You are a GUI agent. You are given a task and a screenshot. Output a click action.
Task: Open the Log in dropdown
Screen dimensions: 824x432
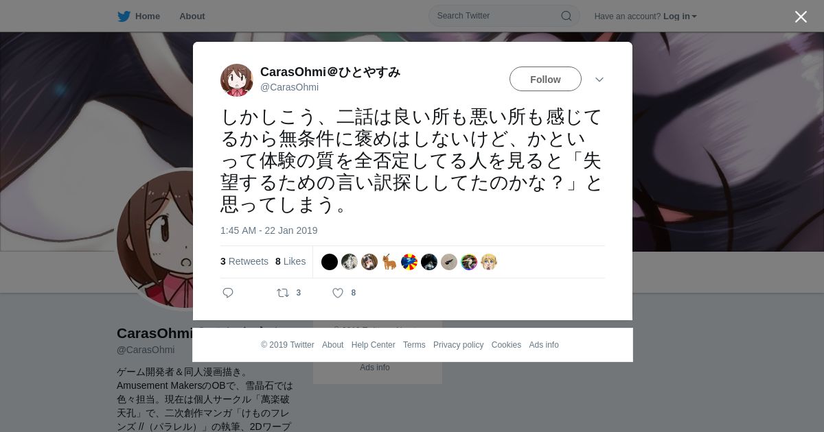point(680,16)
